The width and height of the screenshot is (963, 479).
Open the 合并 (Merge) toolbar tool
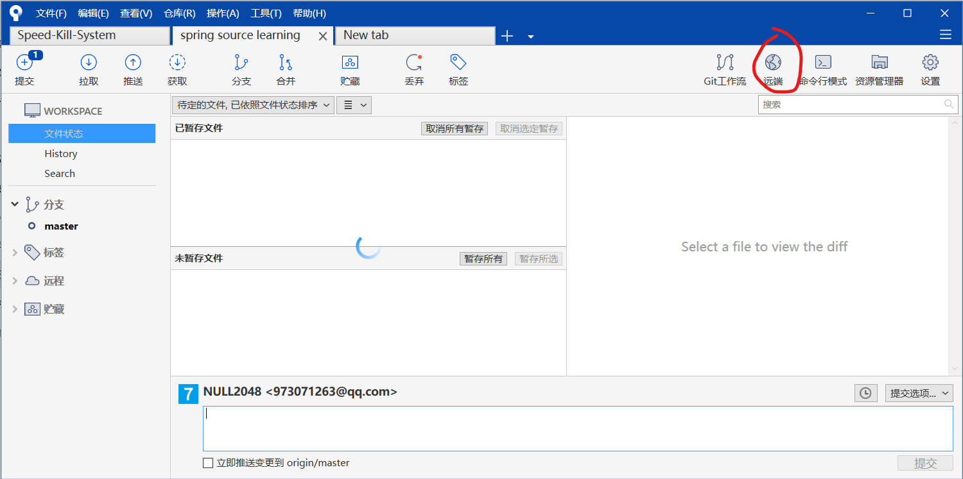pos(286,69)
